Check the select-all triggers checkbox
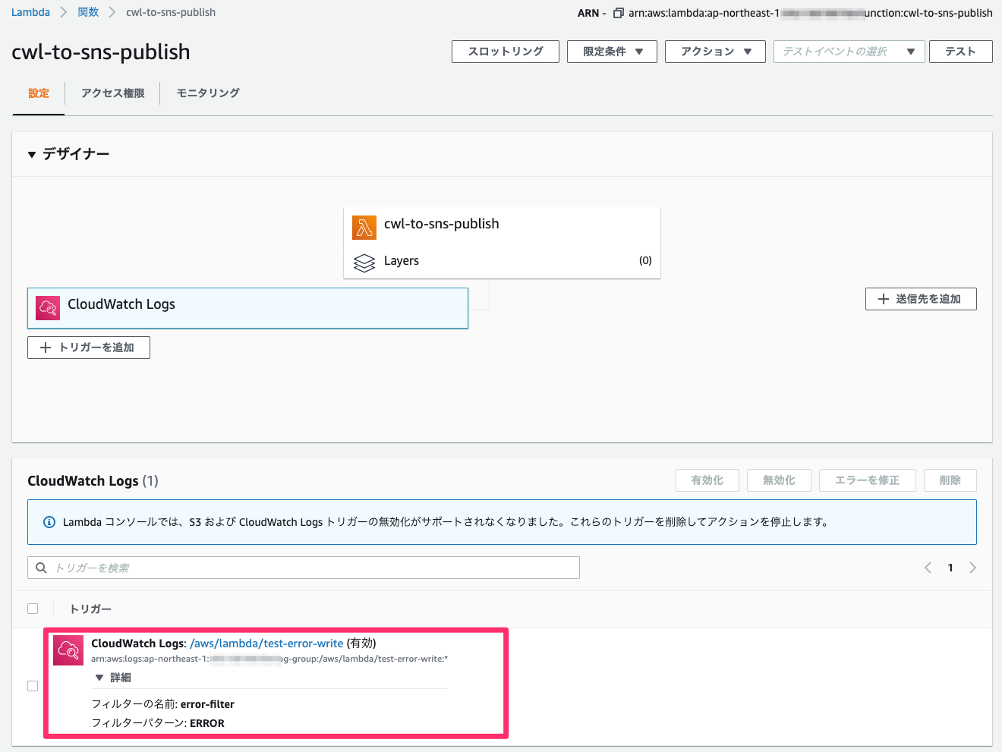Viewport: 1002px width, 752px height. [33, 609]
